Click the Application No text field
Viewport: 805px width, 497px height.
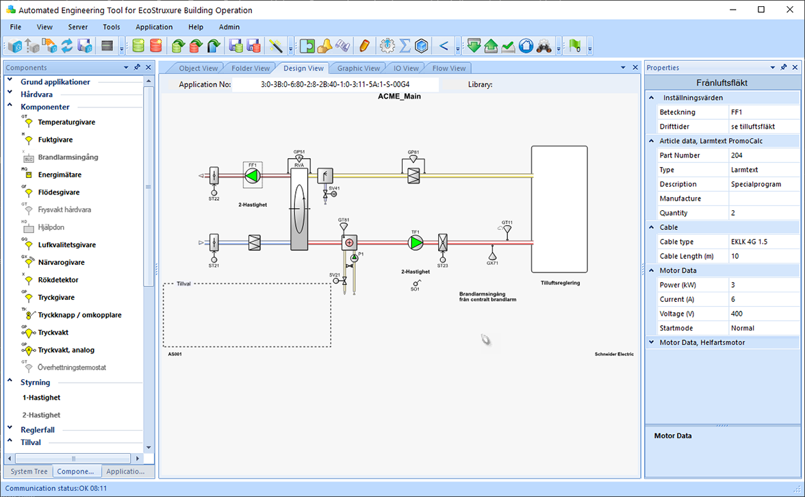335,85
